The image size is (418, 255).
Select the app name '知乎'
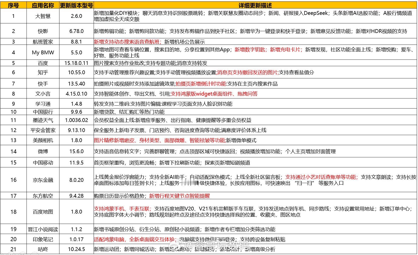pos(43,72)
